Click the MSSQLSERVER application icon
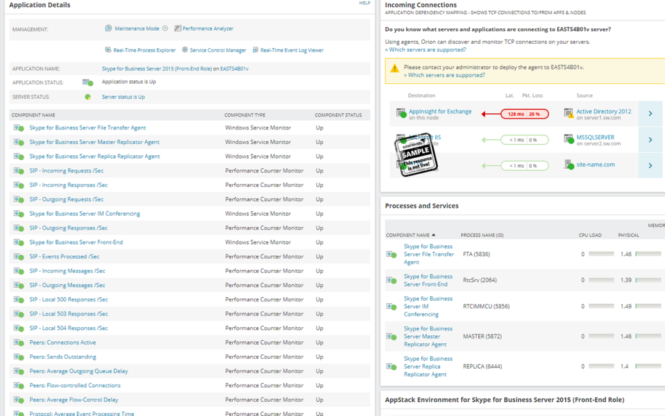Image resolution: width=665 pixels, height=416 pixels. pyautogui.click(x=569, y=139)
